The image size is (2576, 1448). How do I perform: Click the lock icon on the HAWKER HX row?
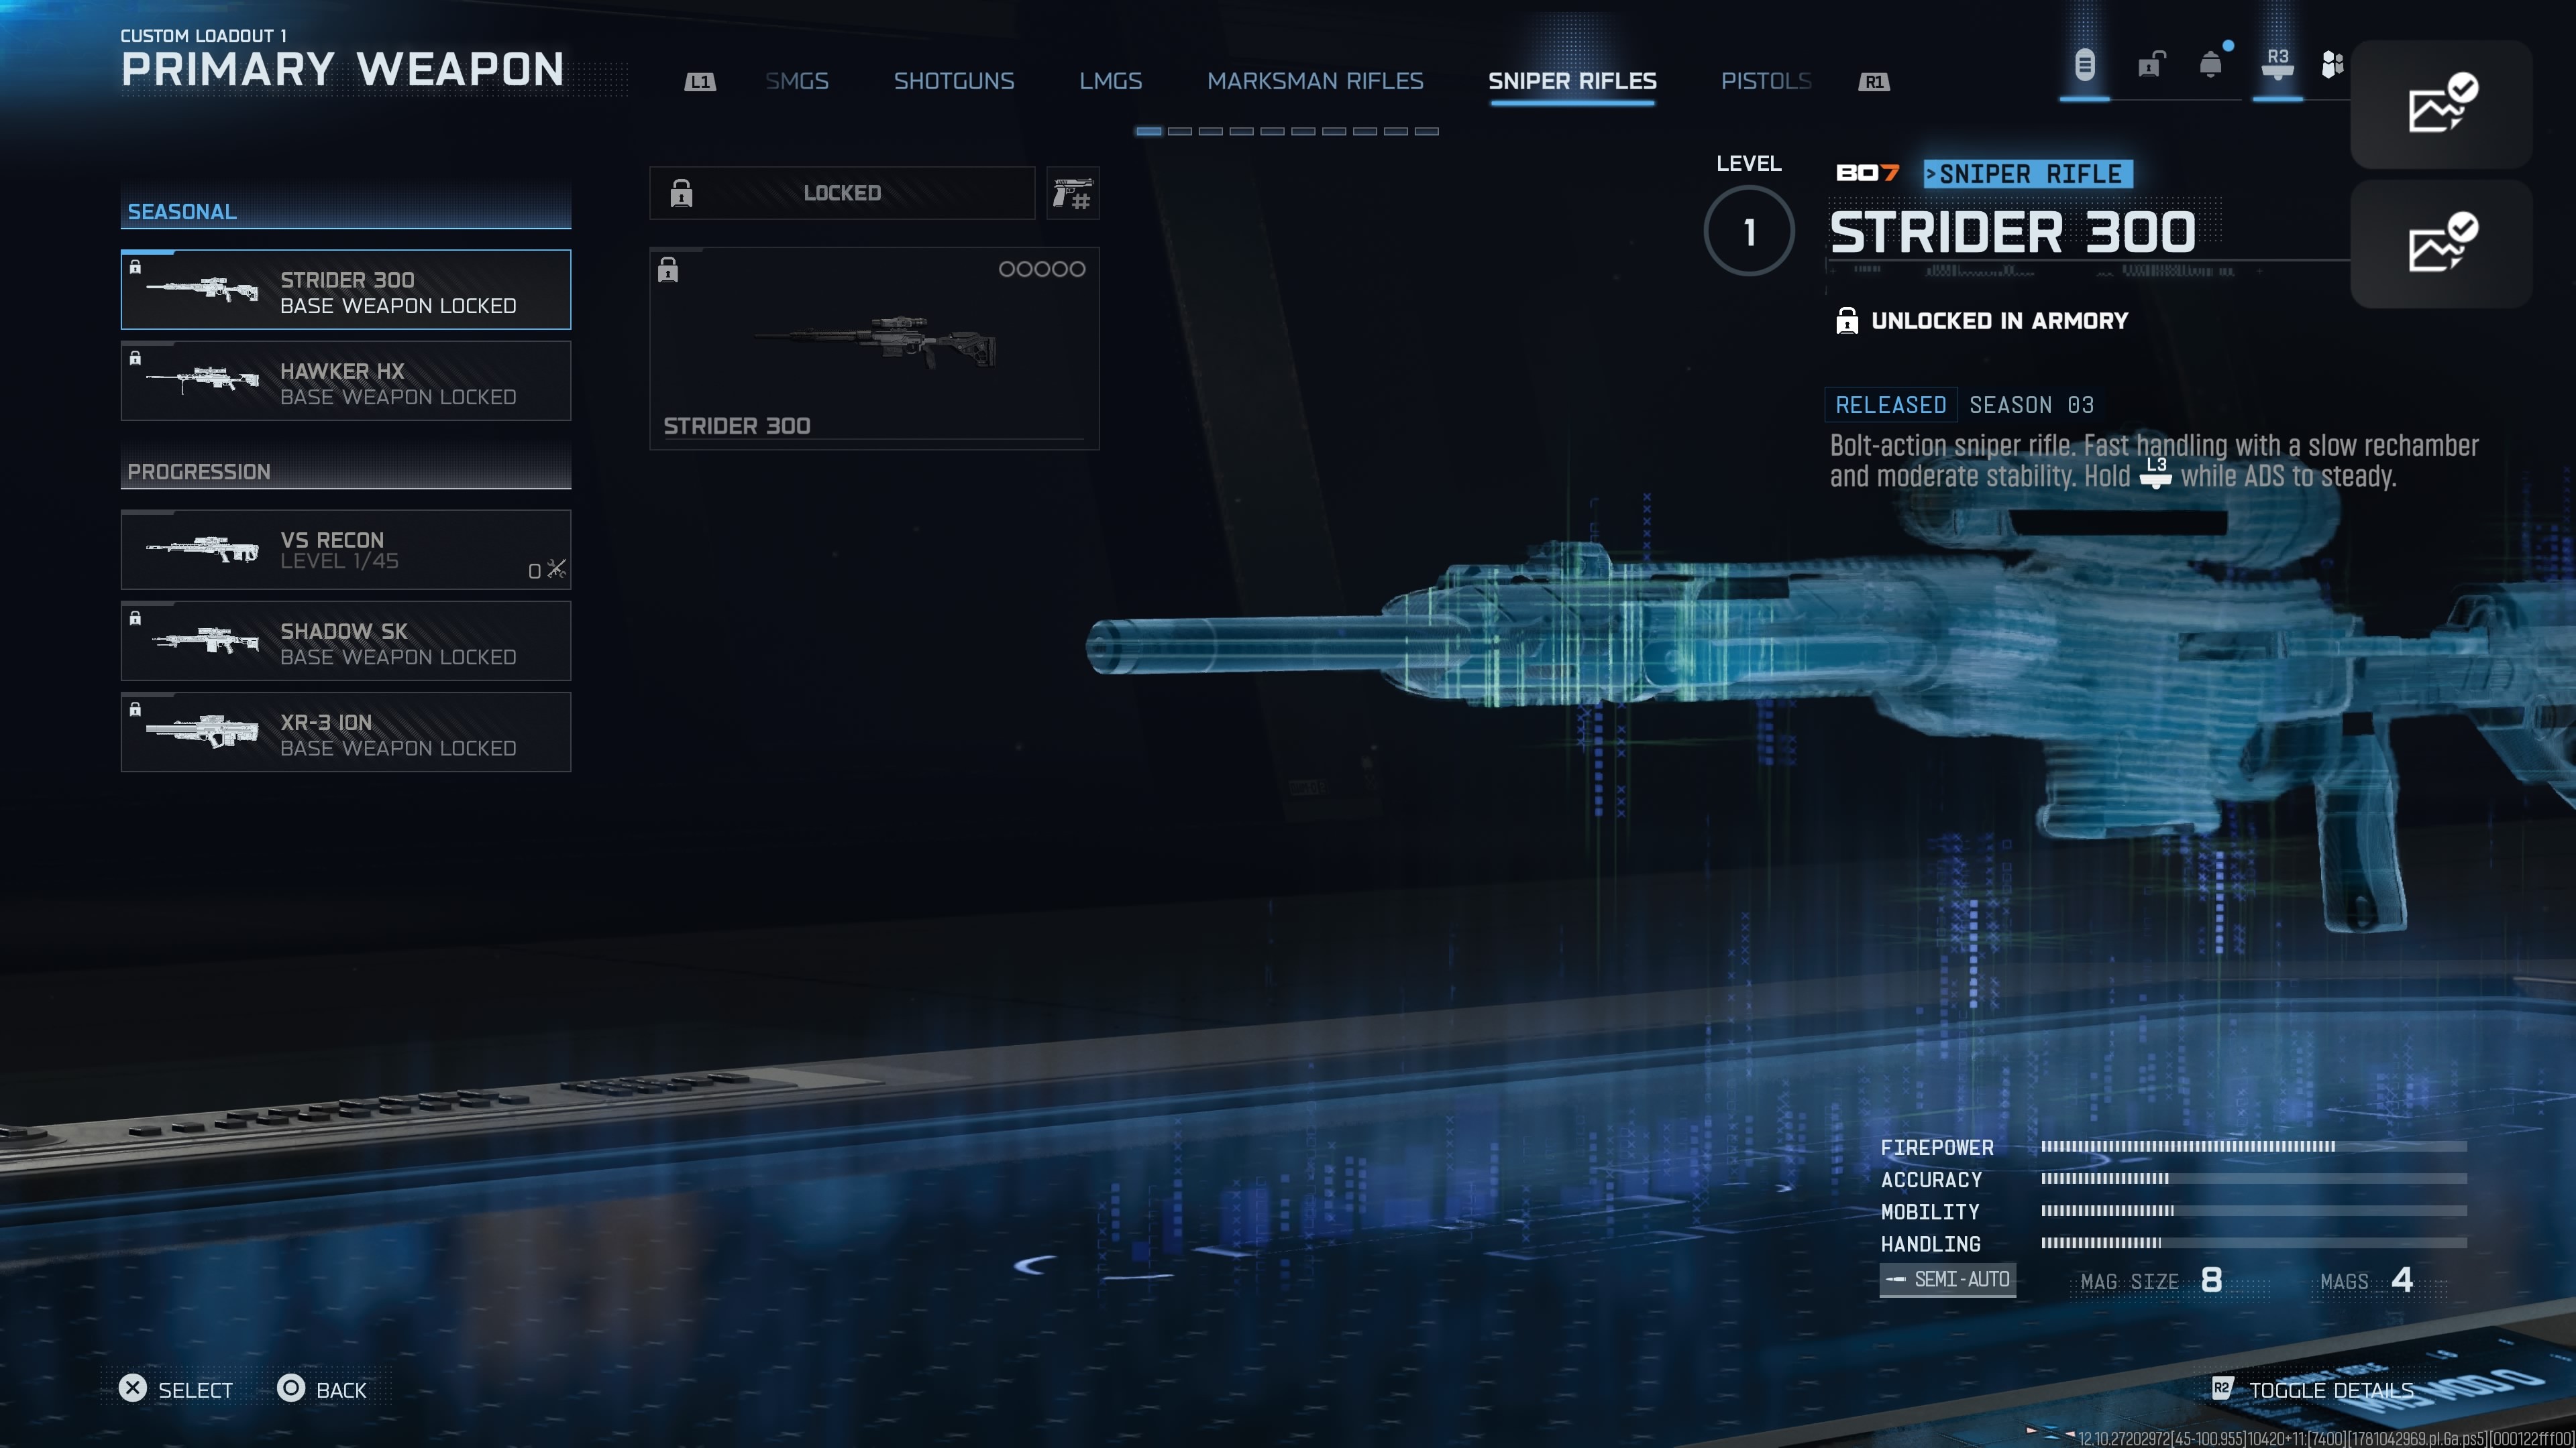click(135, 358)
